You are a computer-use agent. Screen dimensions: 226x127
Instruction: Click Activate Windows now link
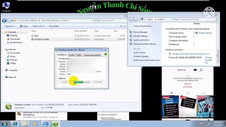click(199, 54)
